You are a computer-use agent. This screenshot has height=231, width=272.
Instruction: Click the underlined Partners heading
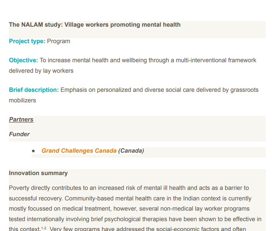[x=21, y=119]
